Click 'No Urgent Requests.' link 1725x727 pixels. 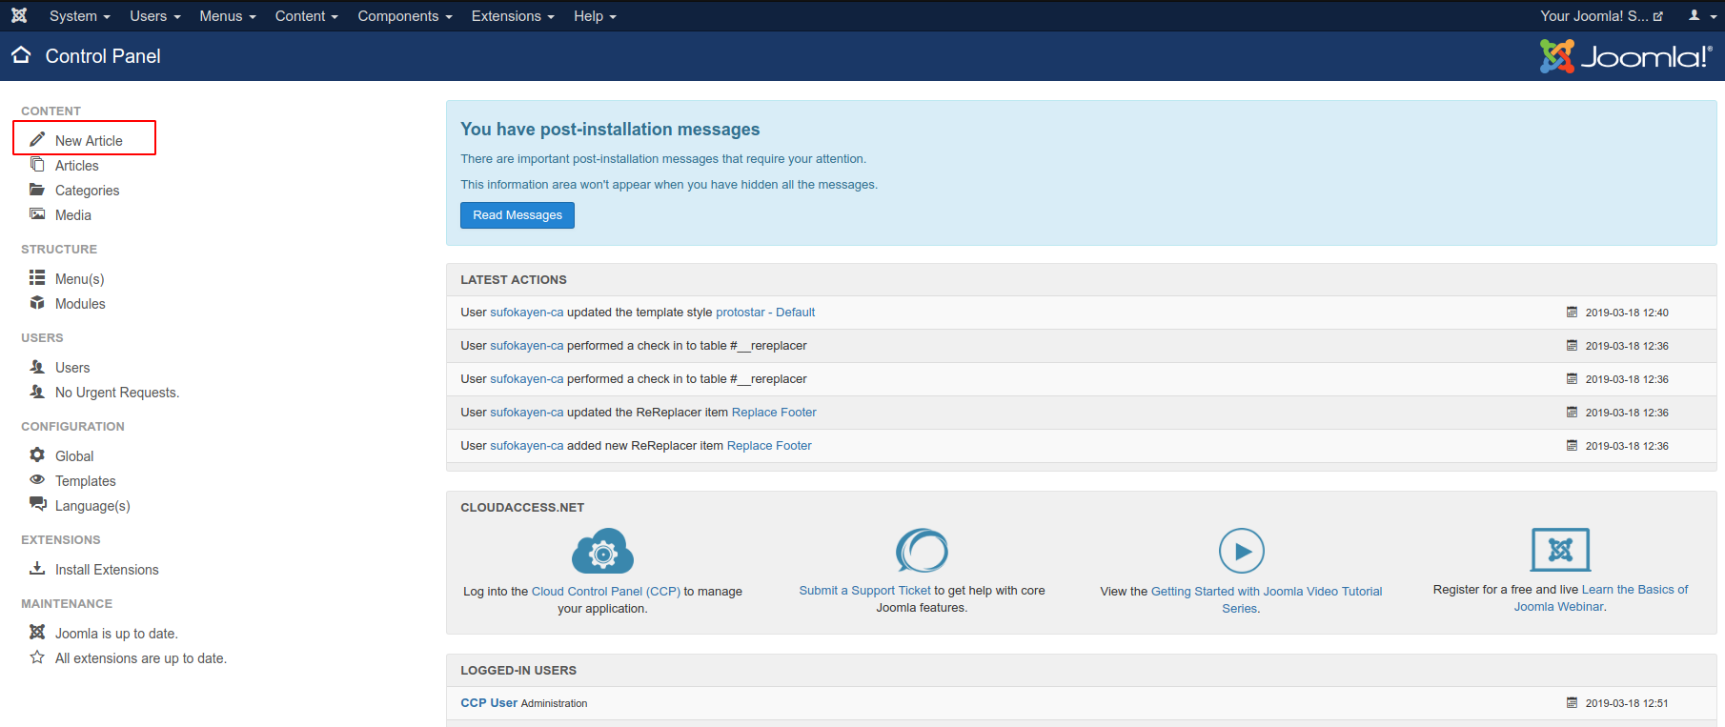(x=117, y=393)
